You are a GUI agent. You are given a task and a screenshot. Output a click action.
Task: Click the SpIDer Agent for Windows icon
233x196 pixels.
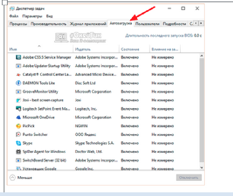18,152
